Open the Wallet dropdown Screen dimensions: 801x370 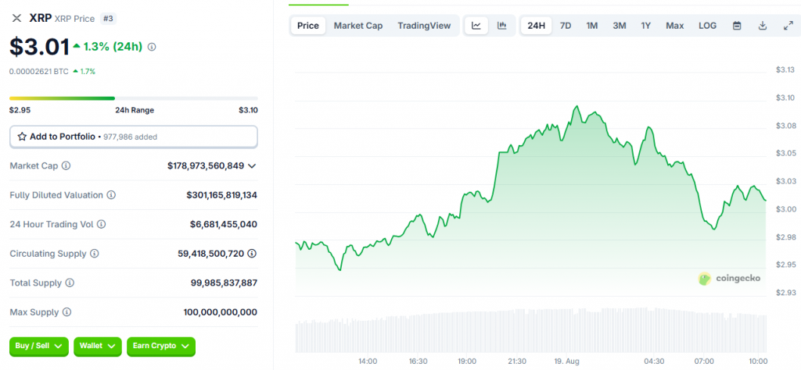coord(98,346)
